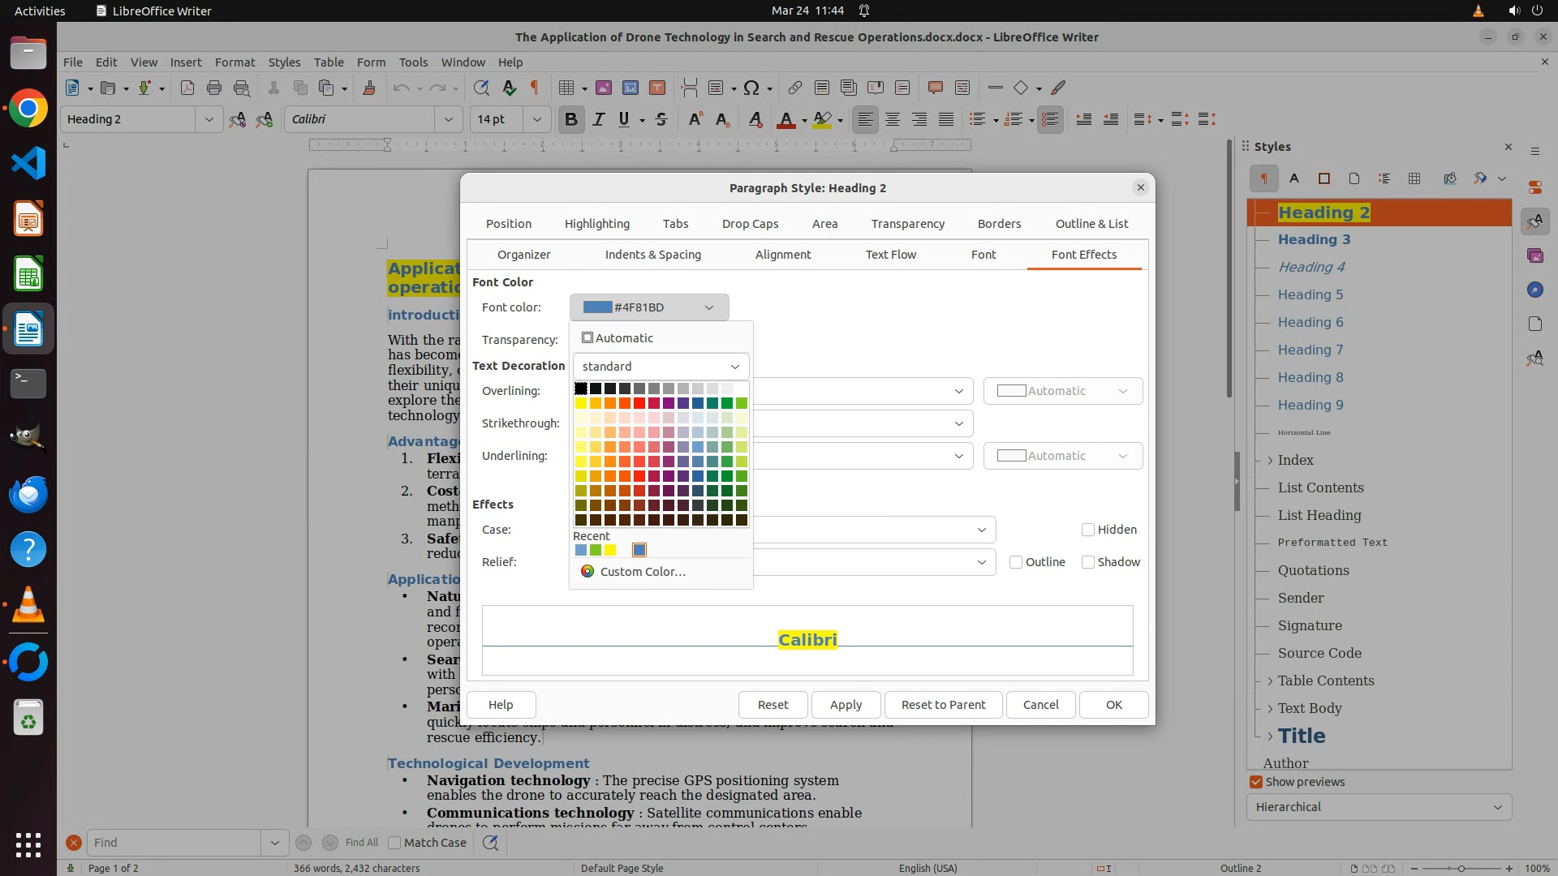Screen dimensions: 1558x876
Task: Pick the black swatch in palette
Action: click(581, 389)
